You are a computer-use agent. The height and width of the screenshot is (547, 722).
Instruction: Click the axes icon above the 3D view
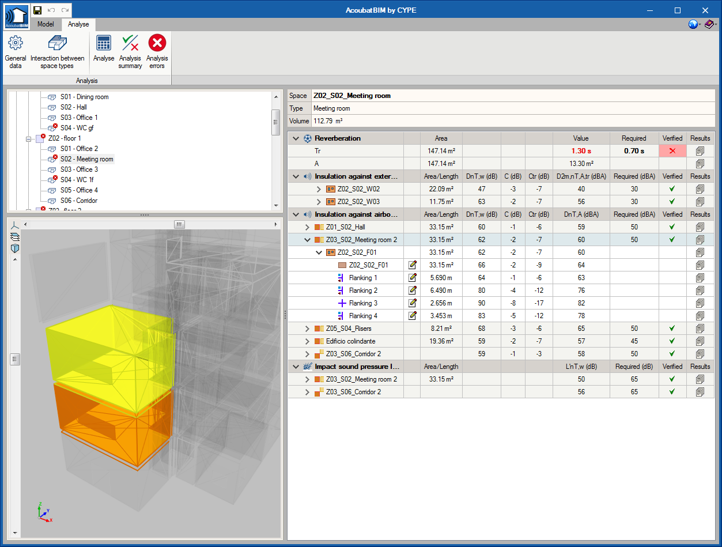point(15,225)
